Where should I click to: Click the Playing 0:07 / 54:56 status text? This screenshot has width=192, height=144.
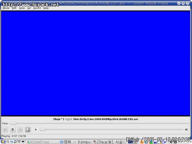point(14,136)
